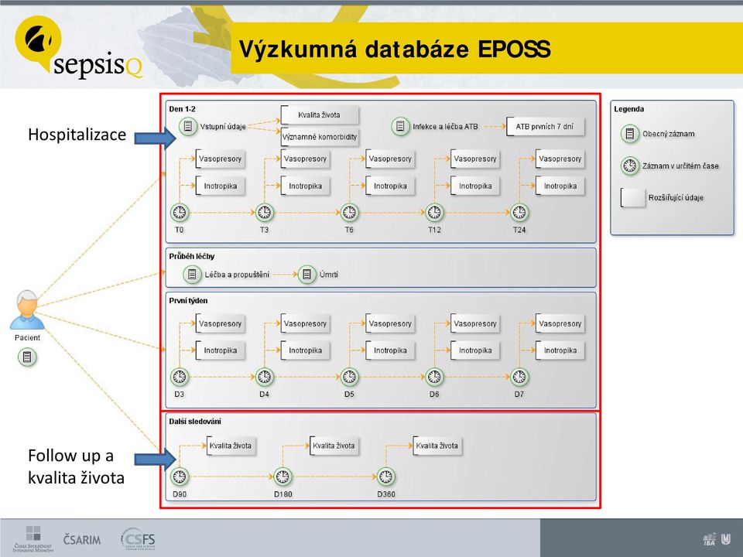Open the Léčba a propuštění record icon
Image resolution: width=743 pixels, height=557 pixels.
pyautogui.click(x=193, y=274)
